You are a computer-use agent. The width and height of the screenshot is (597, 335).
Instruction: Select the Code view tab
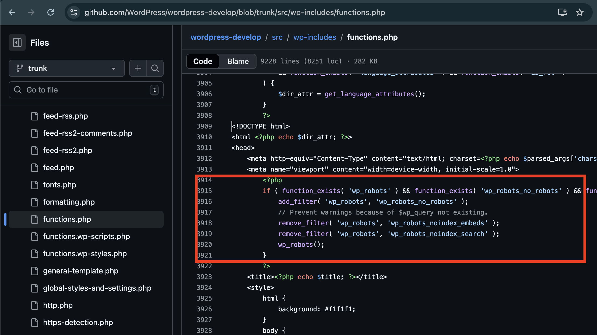(x=203, y=61)
